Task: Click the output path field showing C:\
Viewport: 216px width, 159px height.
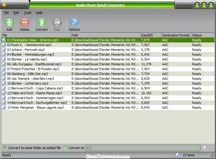Action: point(143,148)
